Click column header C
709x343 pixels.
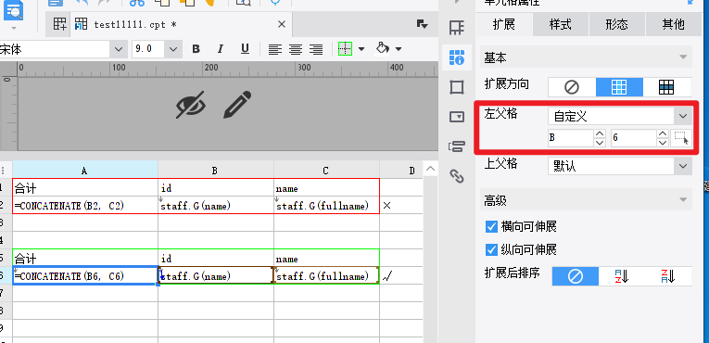click(326, 171)
